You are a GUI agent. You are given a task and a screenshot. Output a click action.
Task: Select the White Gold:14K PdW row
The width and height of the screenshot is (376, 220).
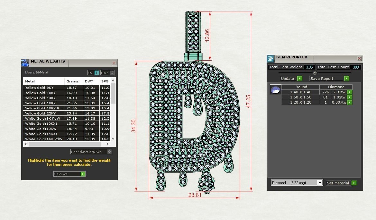[x=67, y=139]
